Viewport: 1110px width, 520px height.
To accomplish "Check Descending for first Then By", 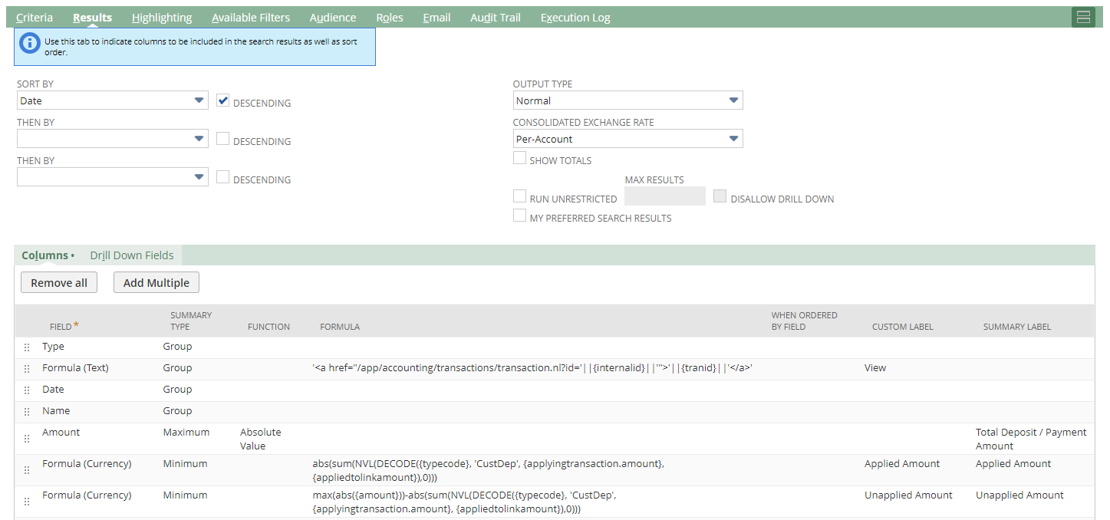I will (222, 139).
